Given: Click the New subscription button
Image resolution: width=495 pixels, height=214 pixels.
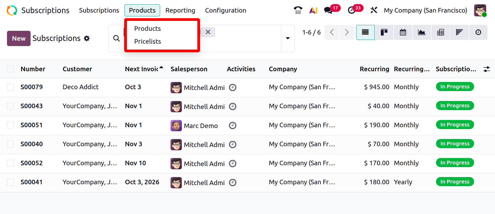Looking at the screenshot, I should point(19,39).
